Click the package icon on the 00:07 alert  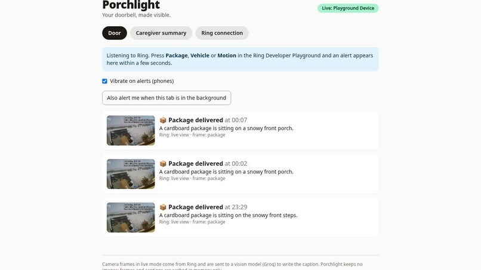click(x=163, y=120)
